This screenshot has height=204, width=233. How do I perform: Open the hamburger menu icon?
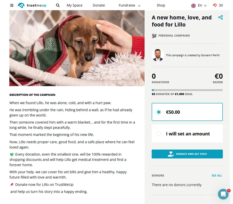click(x=12, y=5)
